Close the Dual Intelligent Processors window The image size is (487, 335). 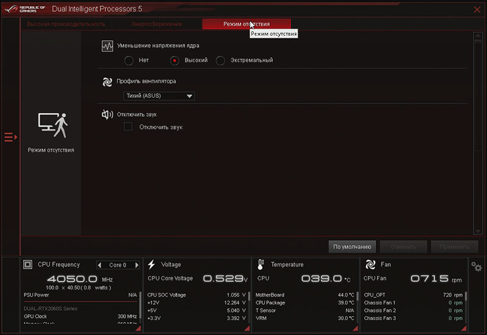477,10
